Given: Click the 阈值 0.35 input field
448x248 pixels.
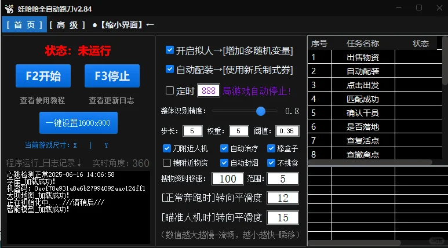Looking at the screenshot, I should point(287,131).
